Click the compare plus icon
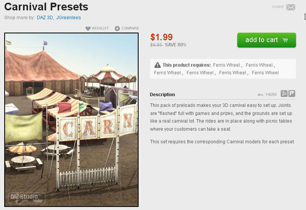Viewport: 306px width, 210px height. coord(117,28)
